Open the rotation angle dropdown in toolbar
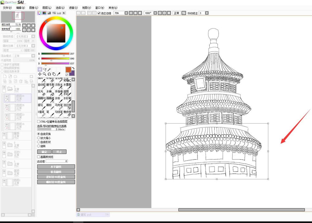Viewport: 312px width, 223px height. click(x=154, y=13)
